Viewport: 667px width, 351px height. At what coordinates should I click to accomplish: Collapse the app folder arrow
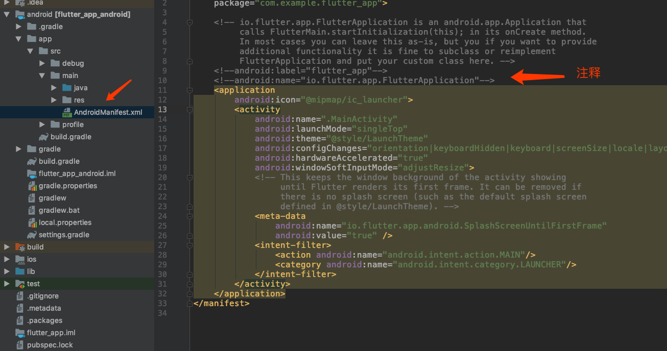tap(19, 39)
